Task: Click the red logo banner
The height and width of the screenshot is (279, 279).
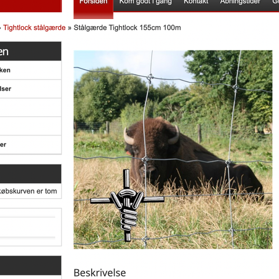Action: [31, 6]
